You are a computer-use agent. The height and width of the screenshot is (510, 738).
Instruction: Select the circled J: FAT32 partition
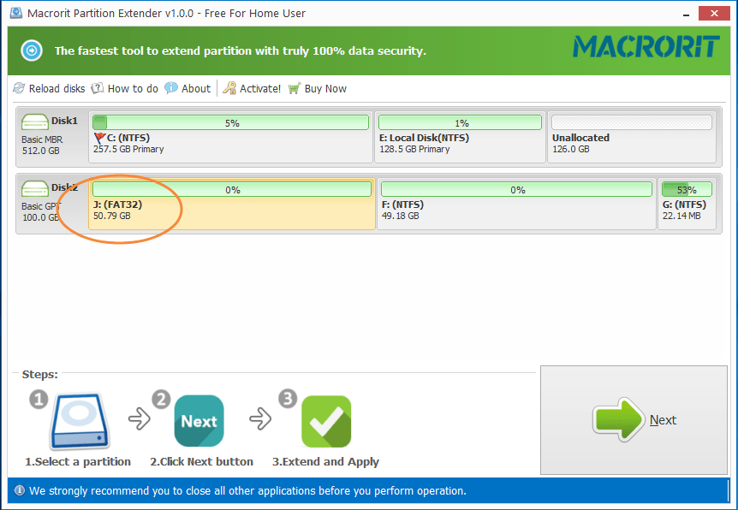231,205
